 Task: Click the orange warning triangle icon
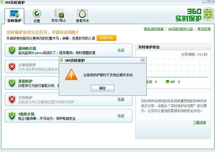[x=71, y=75]
